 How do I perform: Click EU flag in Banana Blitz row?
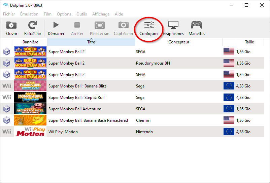coord(229,86)
